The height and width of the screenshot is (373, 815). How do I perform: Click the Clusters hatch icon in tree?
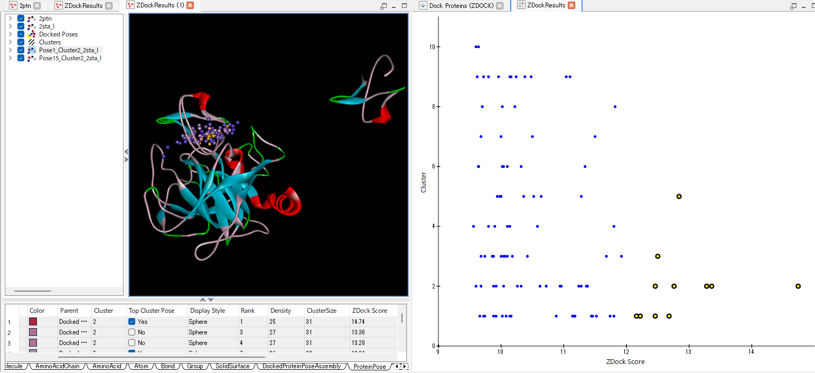(x=32, y=42)
